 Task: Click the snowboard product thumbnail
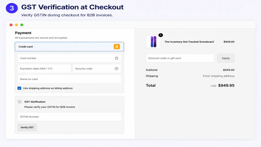click(x=153, y=42)
